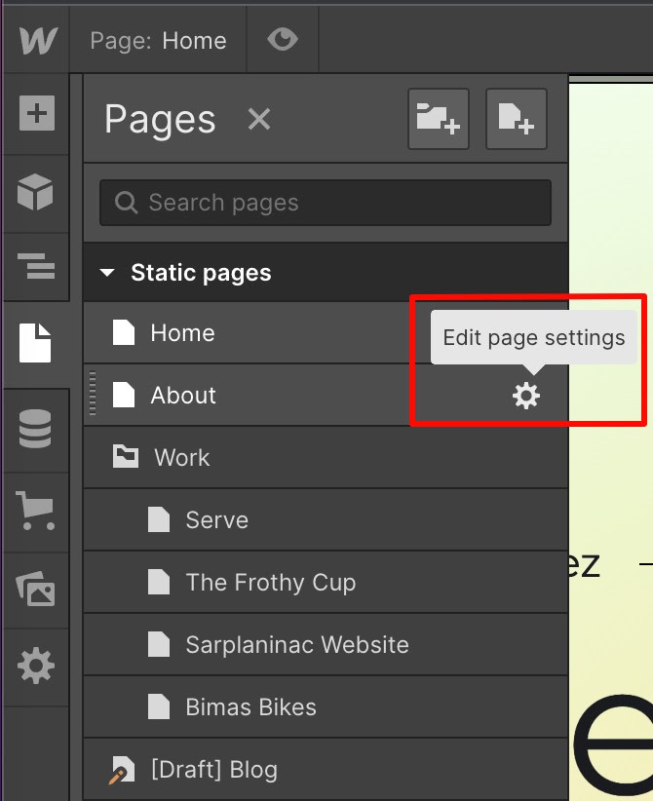Open site settings gear in sidebar
Viewport: 653px width, 801px height.
(36, 666)
